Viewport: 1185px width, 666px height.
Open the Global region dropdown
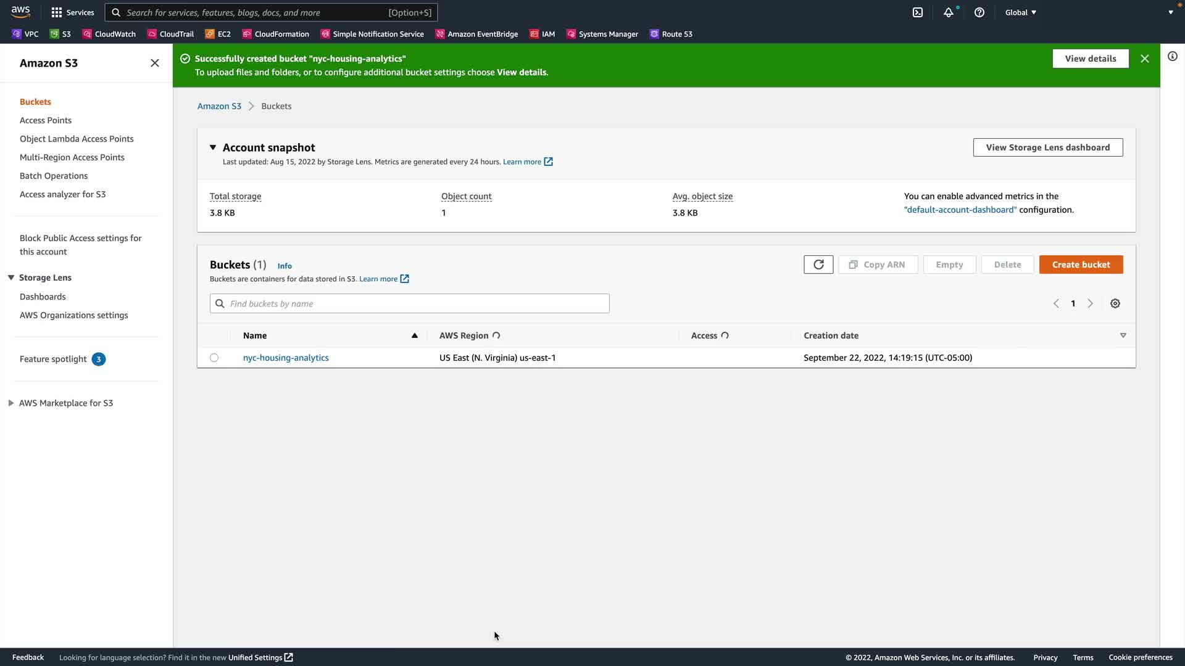1020,12
